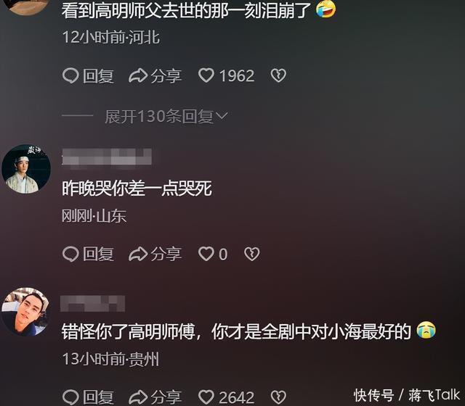Viewport: 465px width, 406px height.
Task: Open blurred username above 错怪你了高明师傅
Action: (x=92, y=304)
